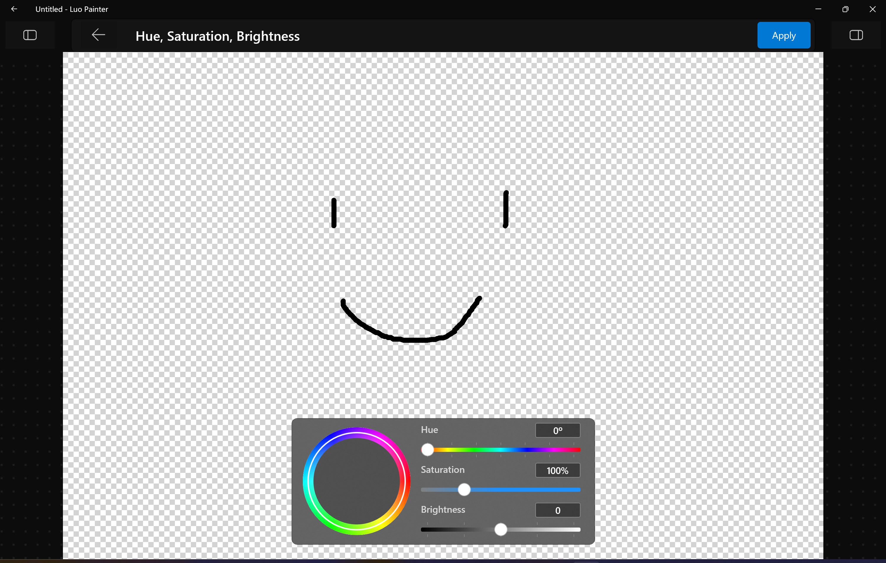
Task: Click the Saturation slider handle
Action: (464, 489)
